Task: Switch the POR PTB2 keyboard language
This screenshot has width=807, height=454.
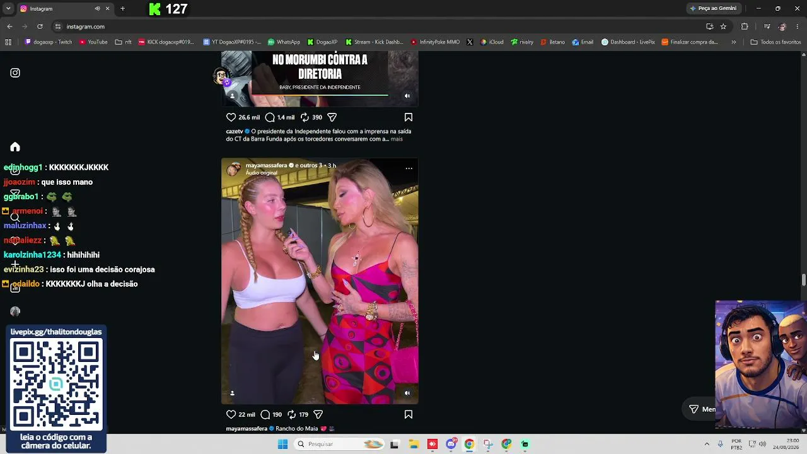Action: (x=736, y=444)
